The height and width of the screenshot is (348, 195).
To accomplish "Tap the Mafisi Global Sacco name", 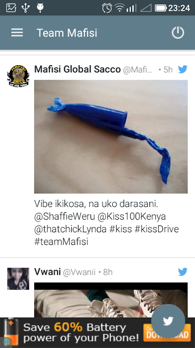I will click(78, 70).
